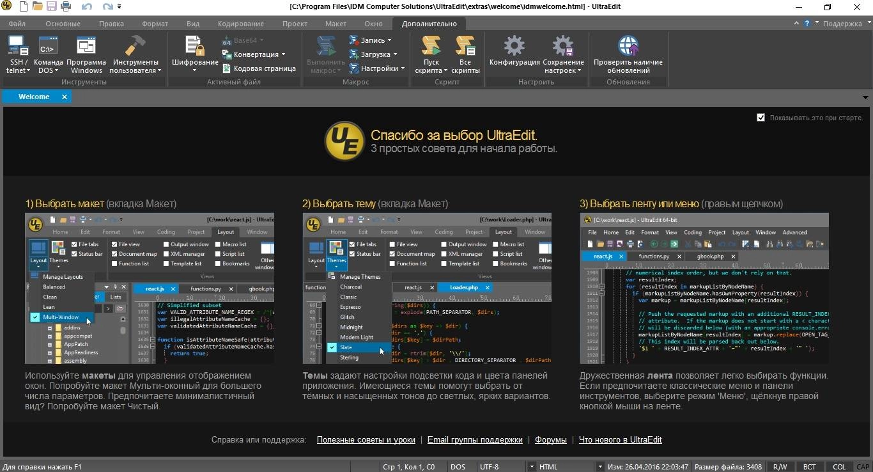Open the SSH / telnet console icon
The image size is (873, 472).
click(x=18, y=46)
